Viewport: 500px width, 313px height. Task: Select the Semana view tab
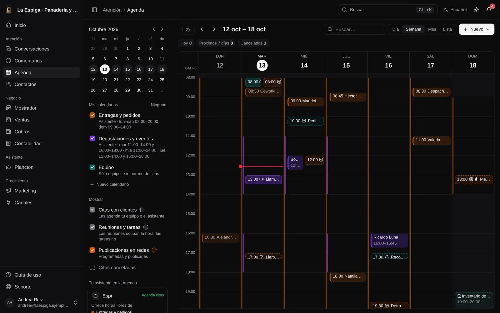413,29
